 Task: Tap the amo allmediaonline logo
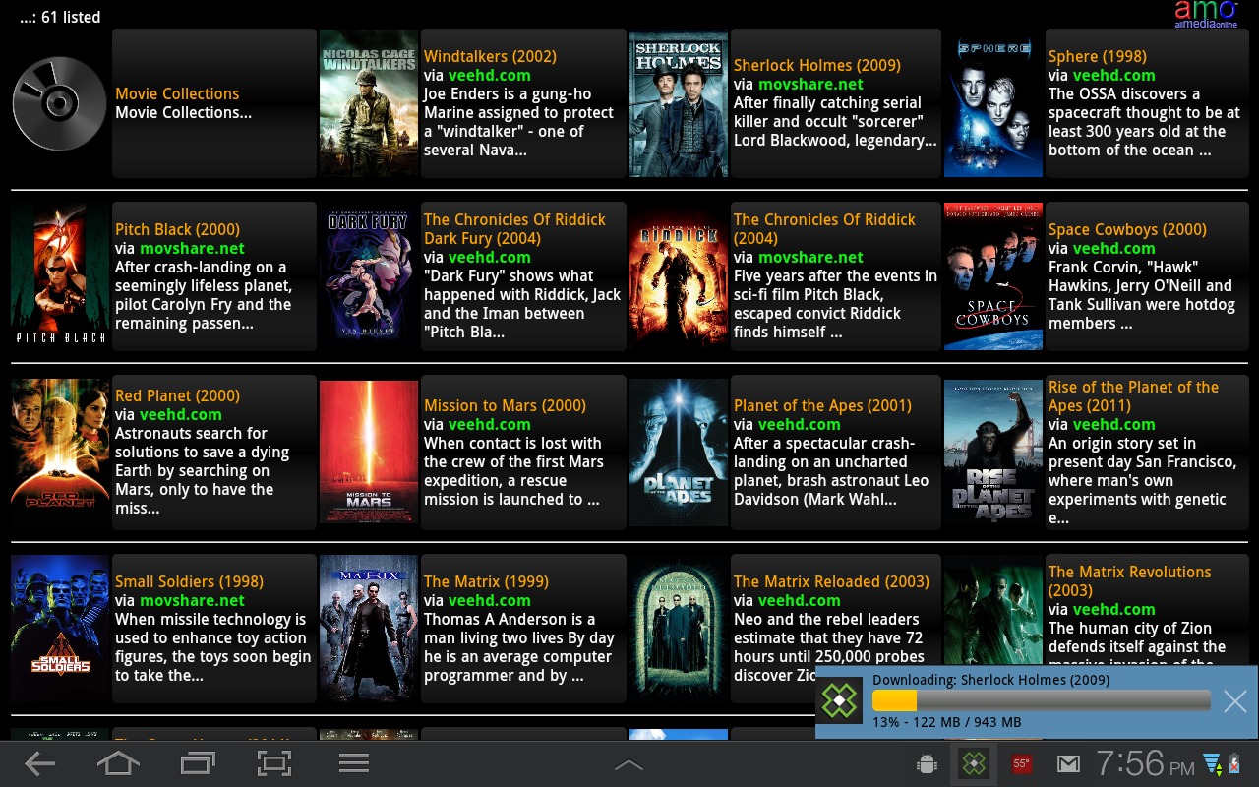pyautogui.click(x=1206, y=14)
